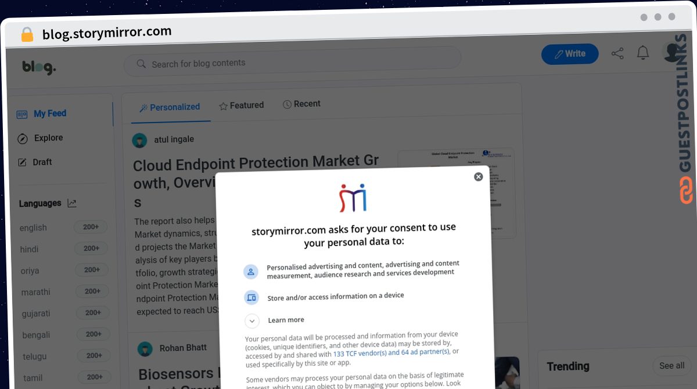Click the store information device icon
The width and height of the screenshot is (697, 389).
pyautogui.click(x=251, y=298)
